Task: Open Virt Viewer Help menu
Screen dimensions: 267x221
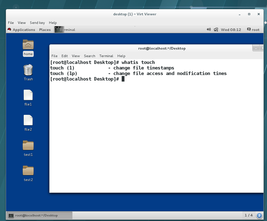Action: [53, 23]
